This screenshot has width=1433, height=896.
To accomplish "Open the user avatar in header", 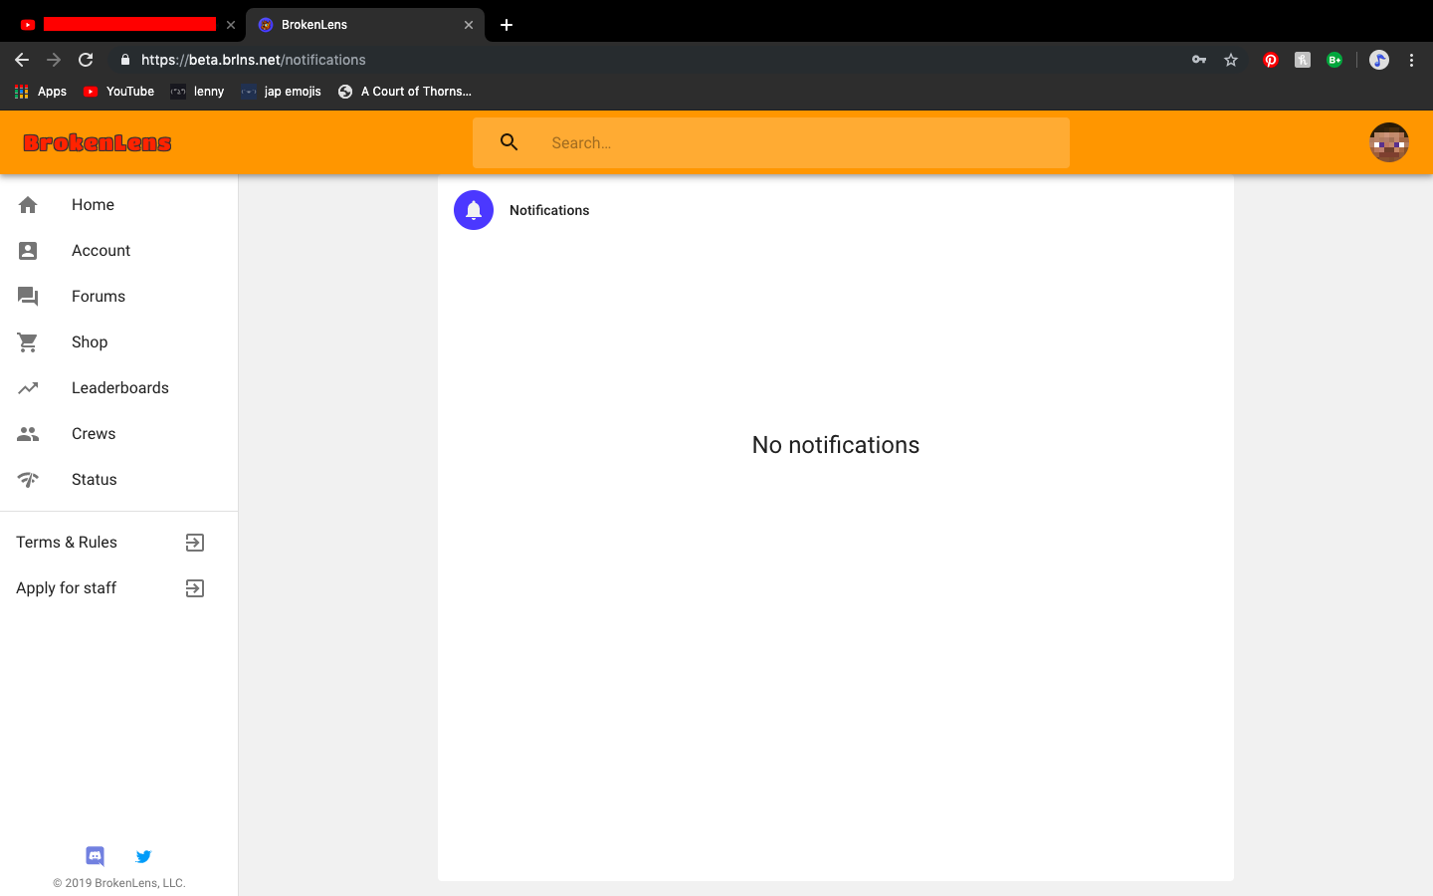I will click(x=1389, y=142).
